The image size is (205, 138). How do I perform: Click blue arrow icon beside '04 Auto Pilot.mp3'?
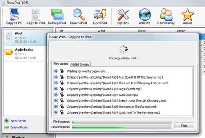pyautogui.click(x=56, y=95)
